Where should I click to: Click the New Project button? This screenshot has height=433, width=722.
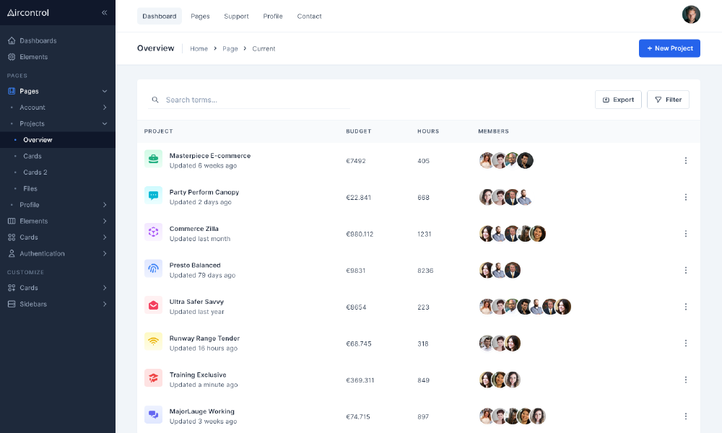669,48
